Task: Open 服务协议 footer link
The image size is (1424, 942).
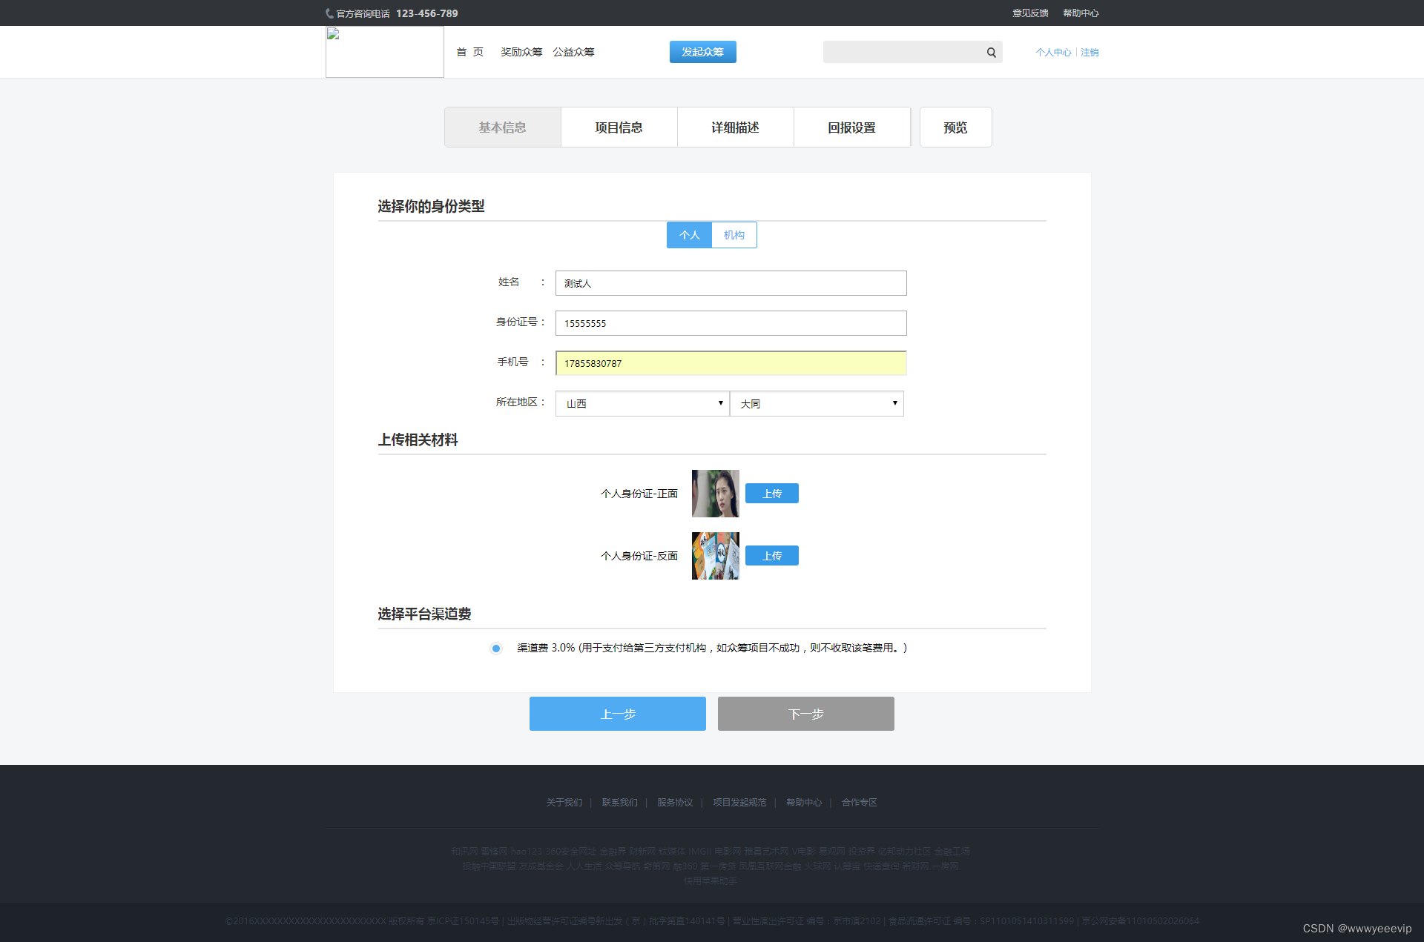Action: [675, 803]
